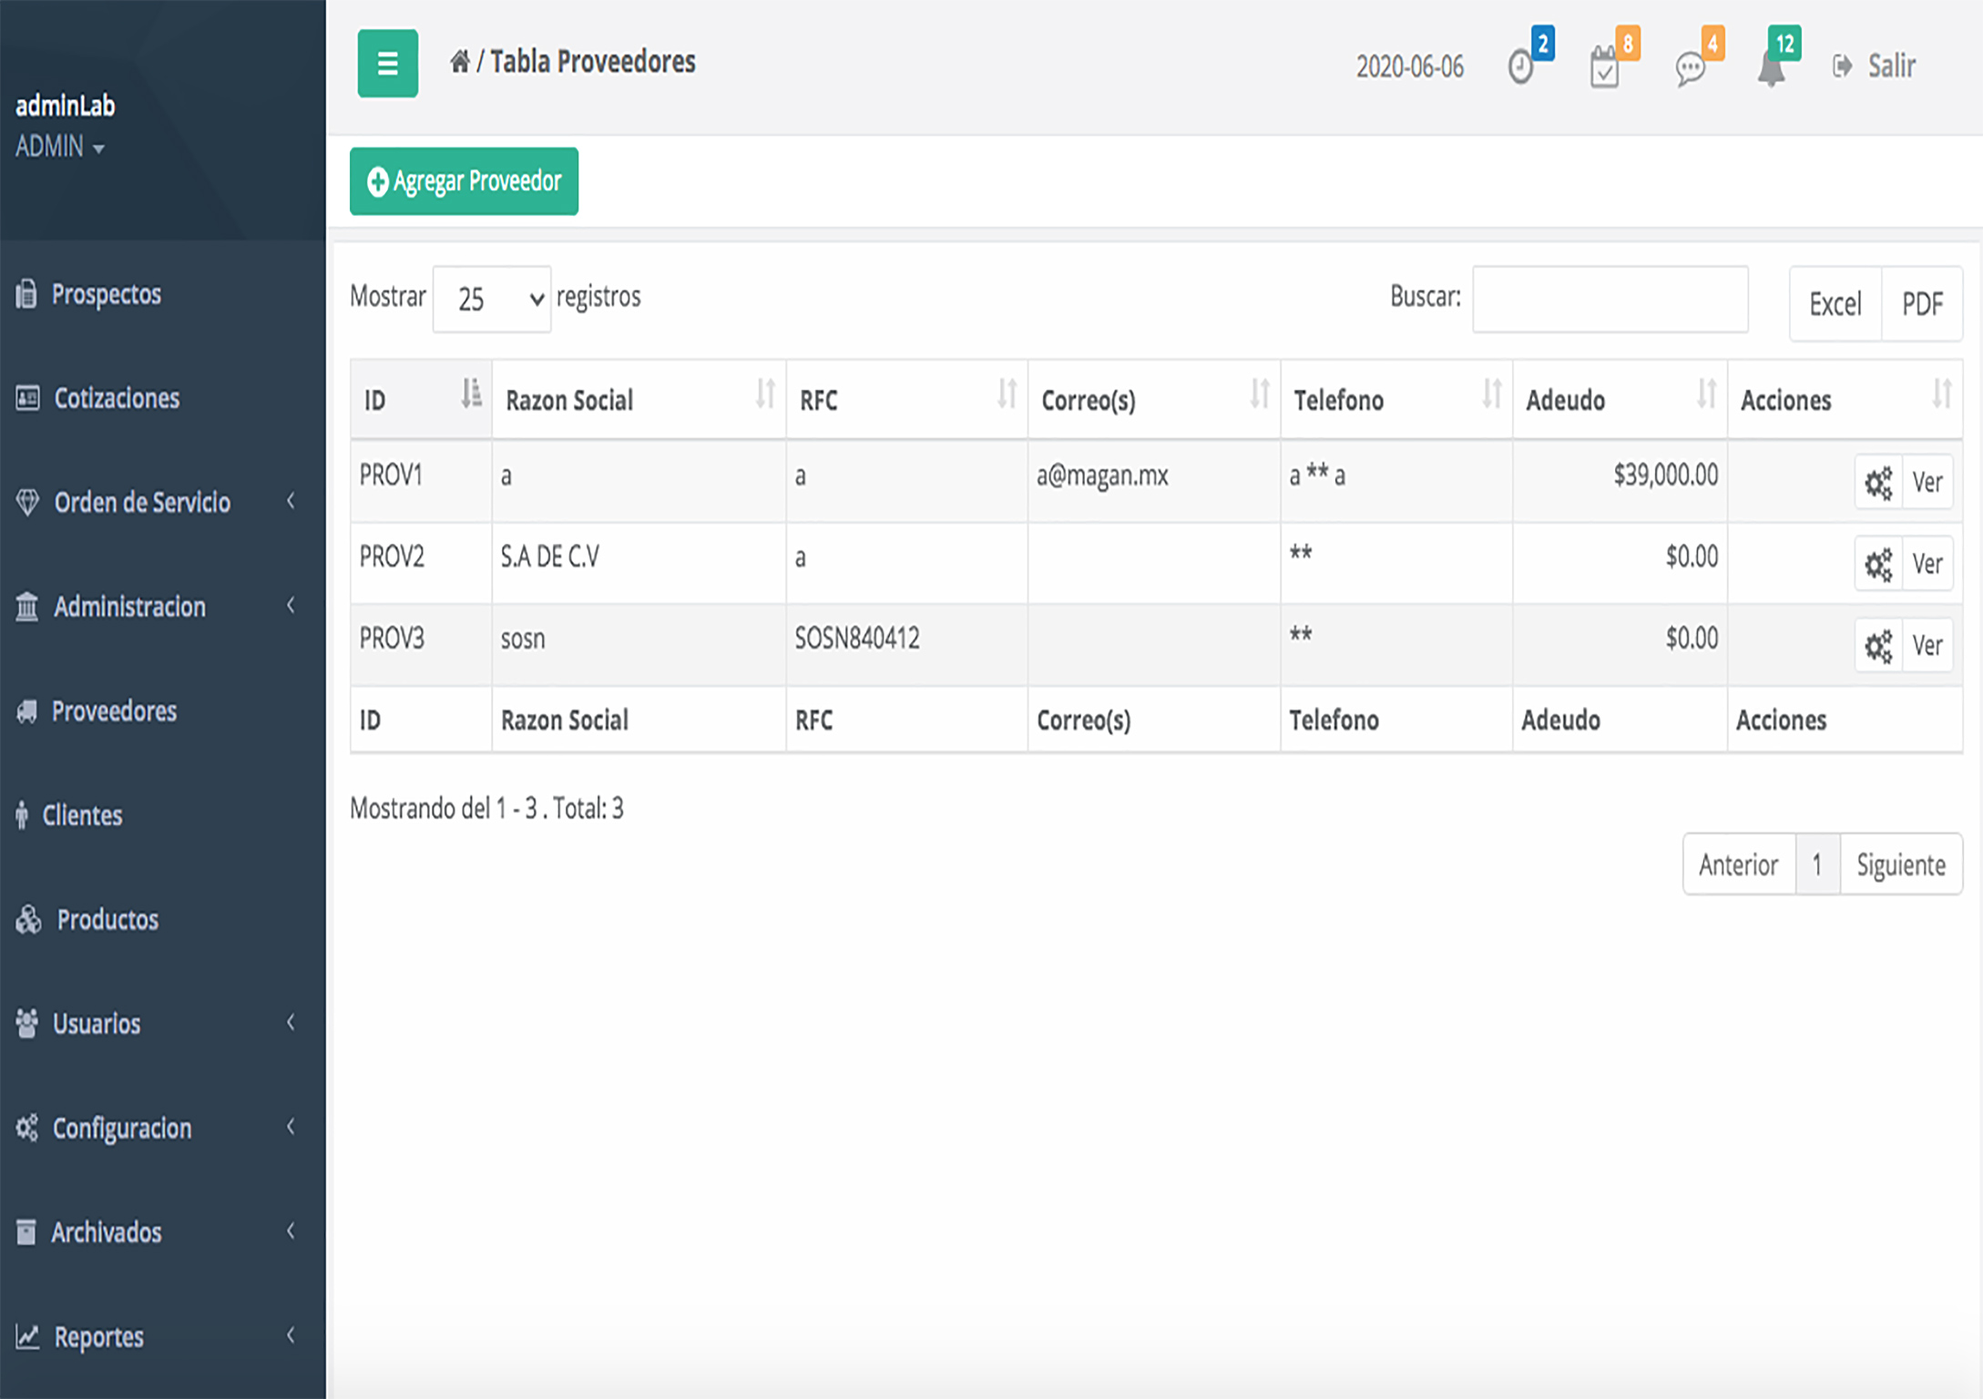Click the Orden de Servicio diamond icon
Screen dimensions: 1983x1399
(x=27, y=502)
